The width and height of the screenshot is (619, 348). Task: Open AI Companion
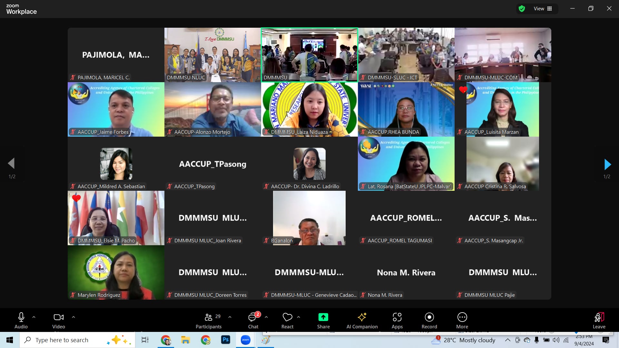pos(362,321)
